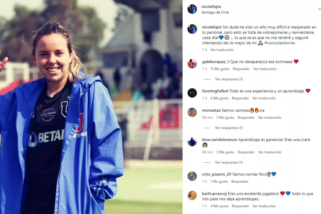
Task: Reply to formingfutbol's comment
Action: point(240,98)
